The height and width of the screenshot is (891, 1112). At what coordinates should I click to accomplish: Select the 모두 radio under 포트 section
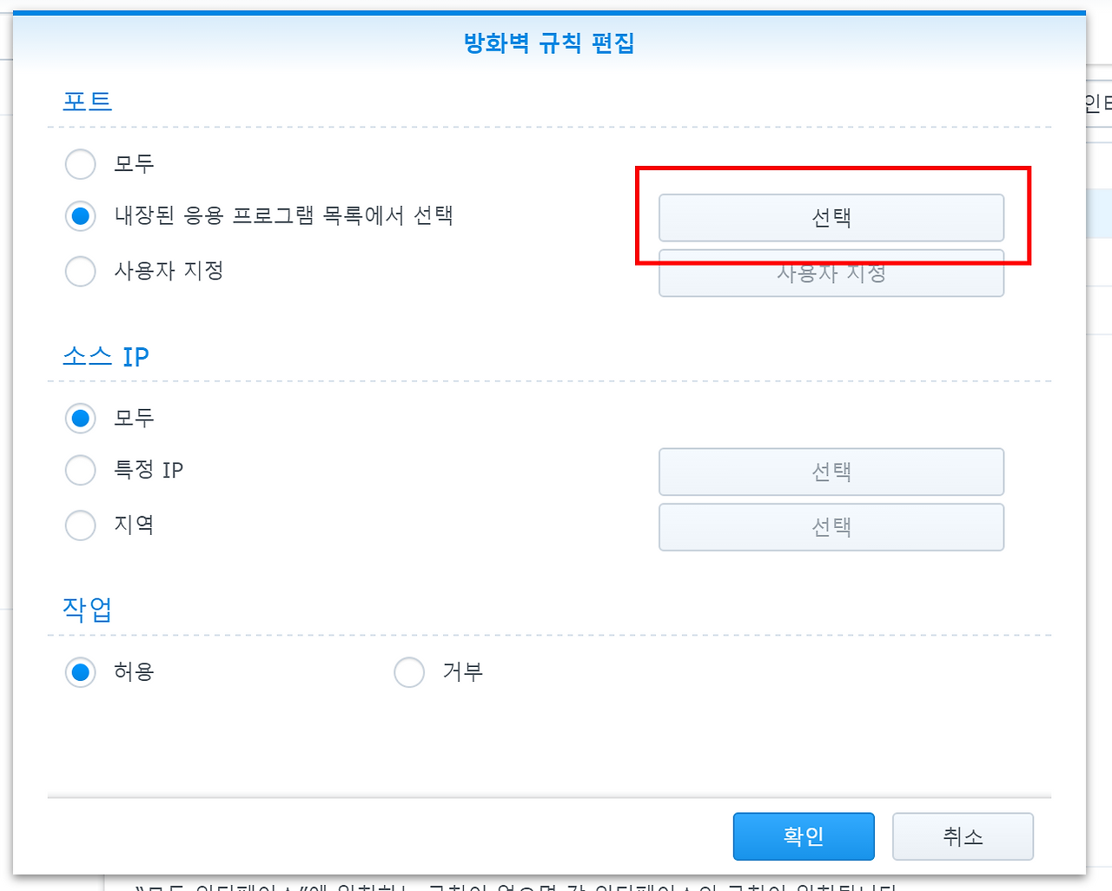[80, 164]
